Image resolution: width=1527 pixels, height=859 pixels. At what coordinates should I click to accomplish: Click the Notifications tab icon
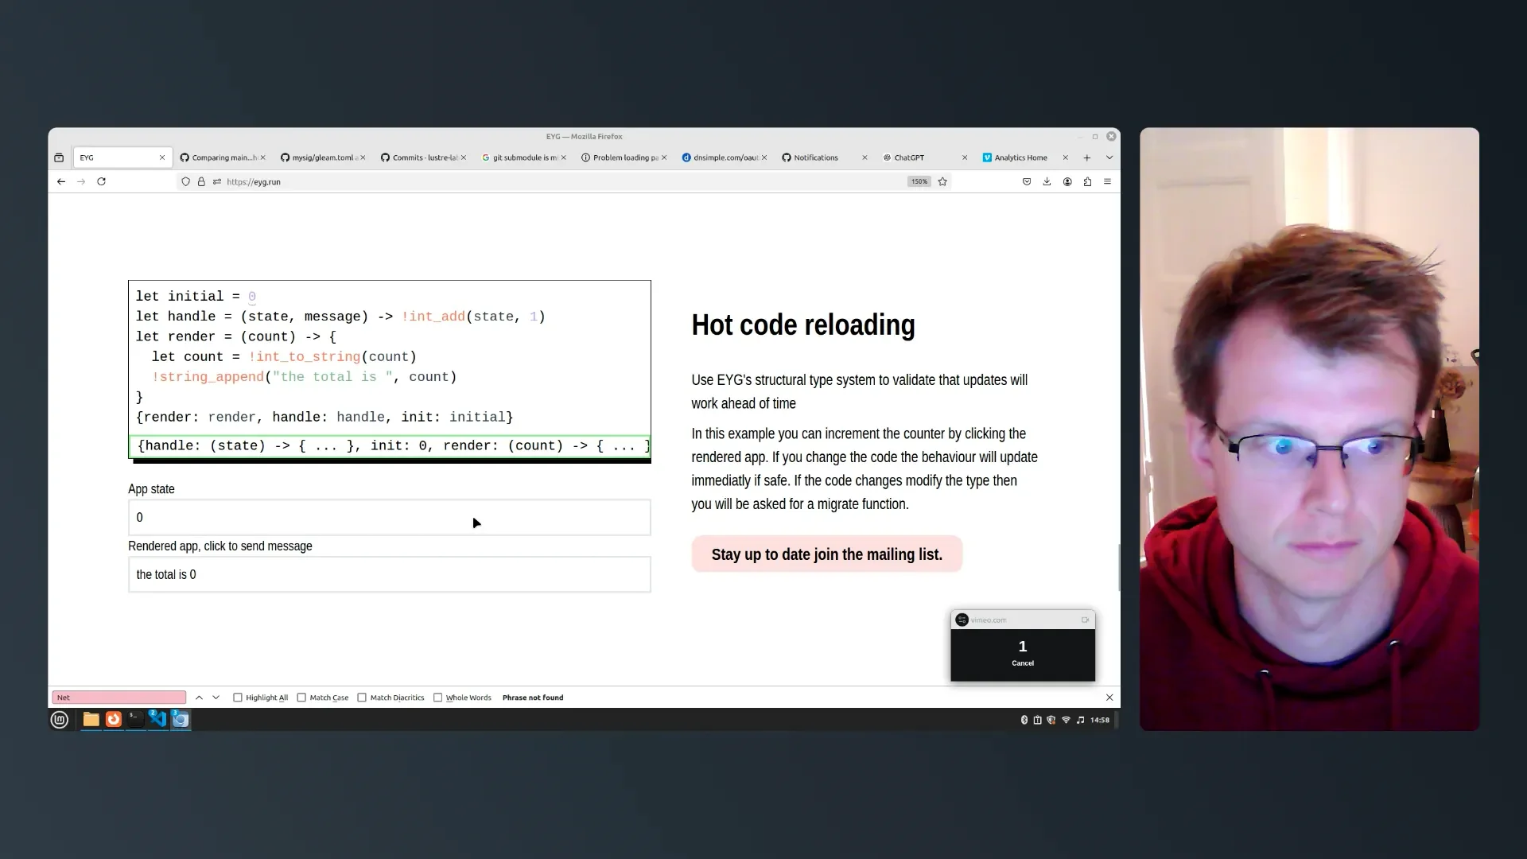[x=786, y=157]
